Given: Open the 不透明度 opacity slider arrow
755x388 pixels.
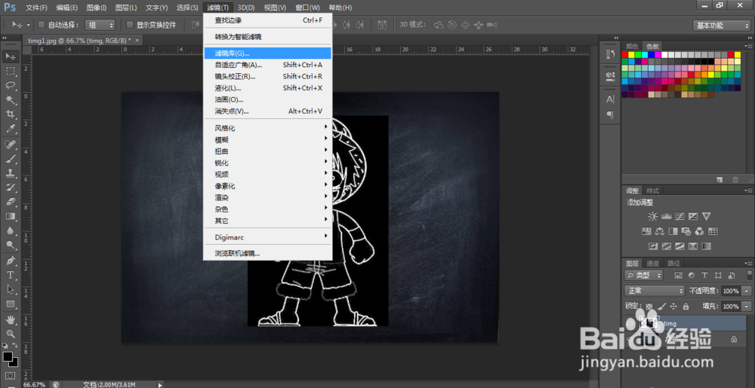Looking at the screenshot, I should [x=747, y=291].
